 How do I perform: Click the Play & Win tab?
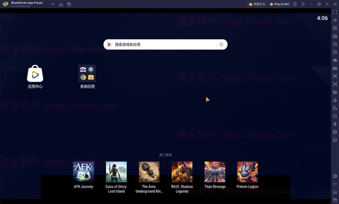pos(279,4)
